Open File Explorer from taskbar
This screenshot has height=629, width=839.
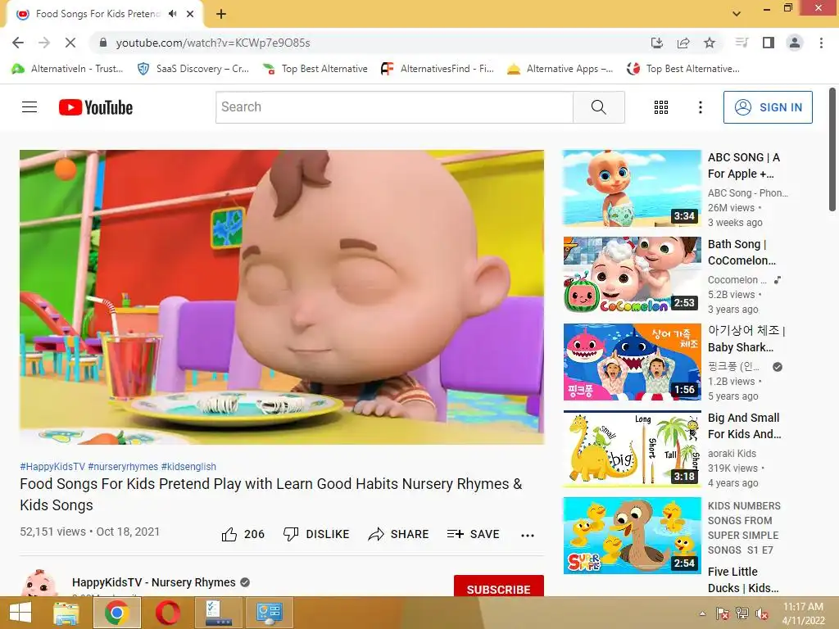66,613
